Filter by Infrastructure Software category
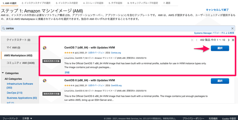 pos(20,86)
